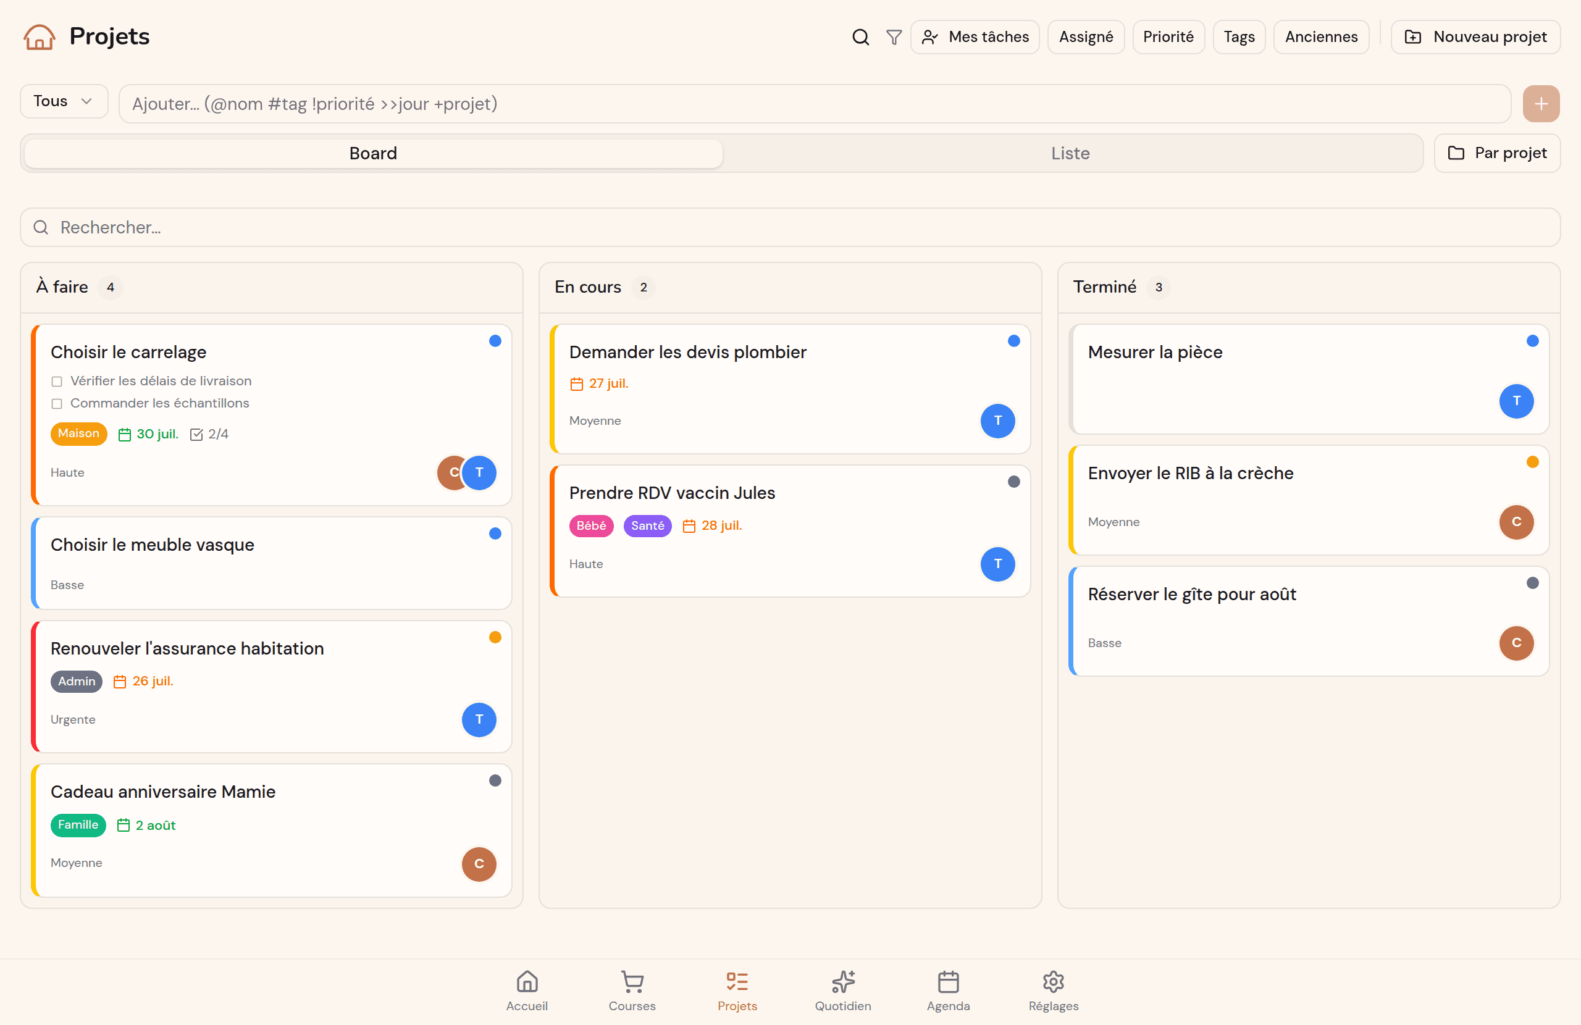This screenshot has height=1025, width=1581.
Task: Go to Accueil in bottom navigation
Action: click(527, 990)
